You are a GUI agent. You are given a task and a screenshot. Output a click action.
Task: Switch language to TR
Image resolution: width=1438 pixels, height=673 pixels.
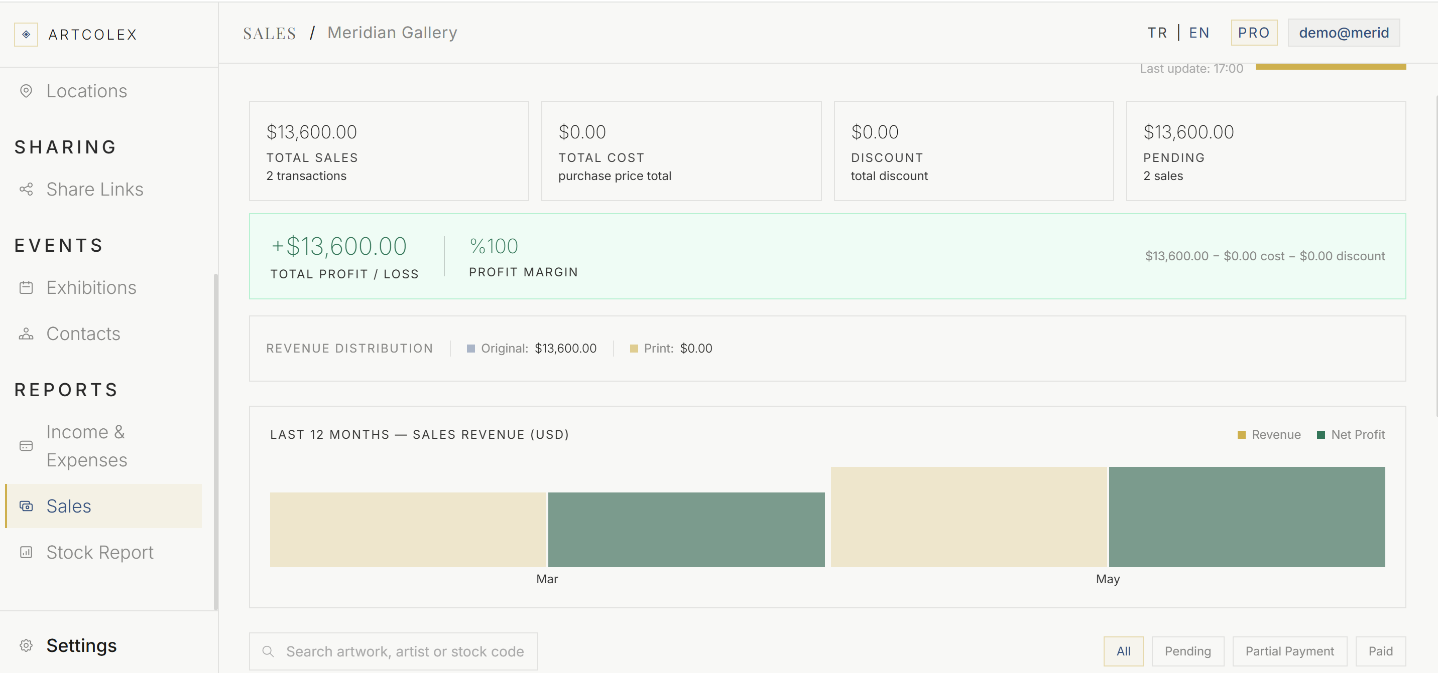point(1157,33)
